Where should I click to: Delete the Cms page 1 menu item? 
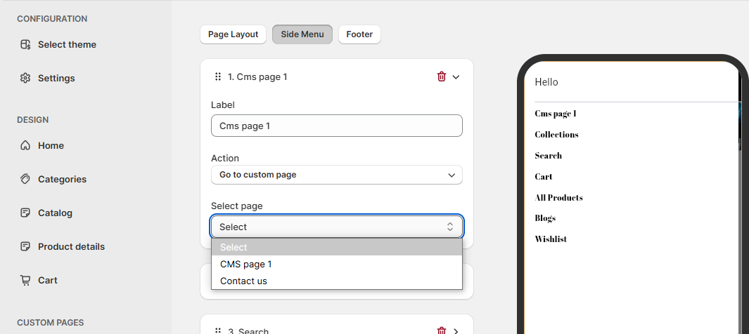(442, 76)
